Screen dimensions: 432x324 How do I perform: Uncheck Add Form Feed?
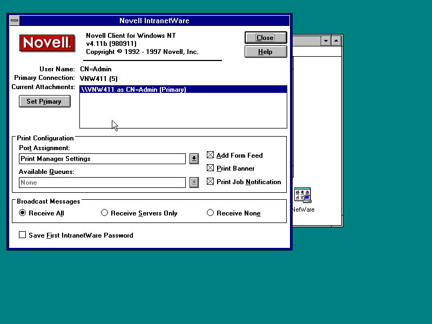(210, 155)
